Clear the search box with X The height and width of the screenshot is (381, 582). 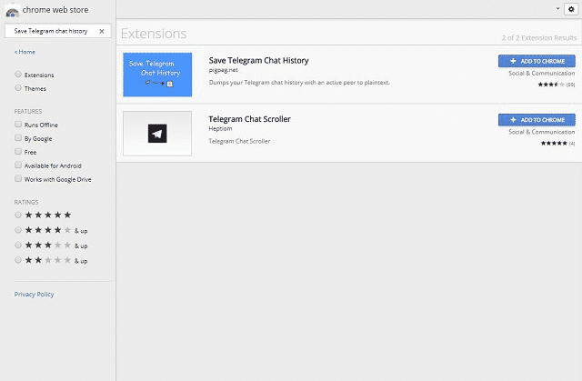102,31
